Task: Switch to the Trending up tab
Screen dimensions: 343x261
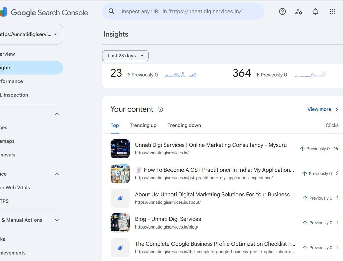Action: click(x=143, y=125)
